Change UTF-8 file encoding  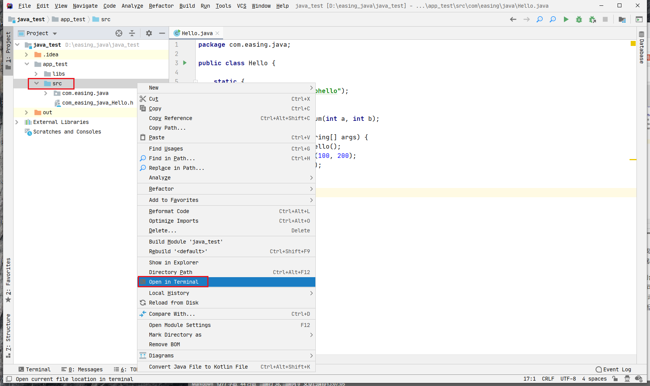click(x=568, y=379)
